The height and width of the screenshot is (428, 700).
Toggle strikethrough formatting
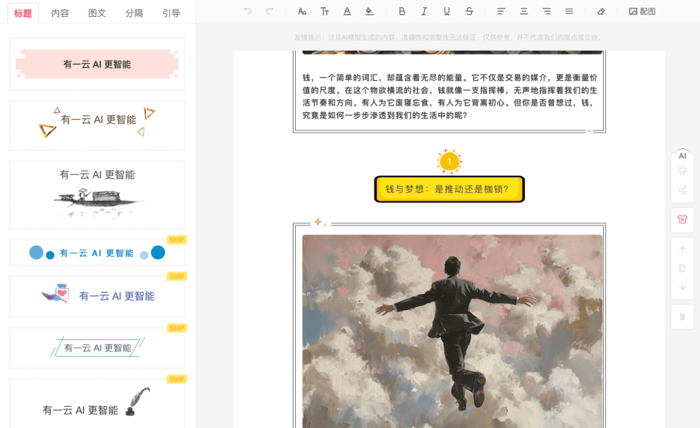tap(469, 11)
